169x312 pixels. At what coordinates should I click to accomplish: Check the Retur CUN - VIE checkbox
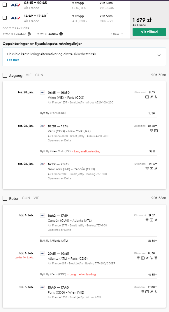pos(5,198)
